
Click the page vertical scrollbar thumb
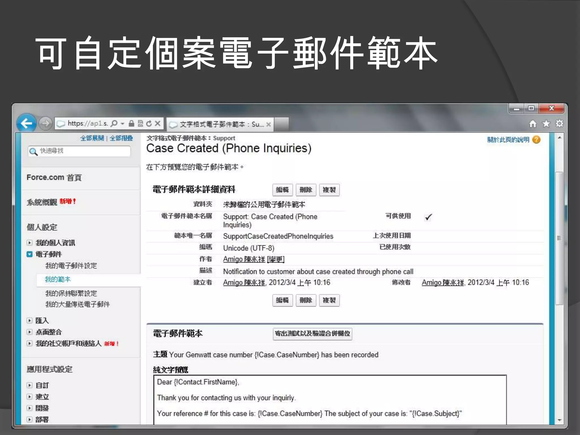pyautogui.click(x=559, y=238)
